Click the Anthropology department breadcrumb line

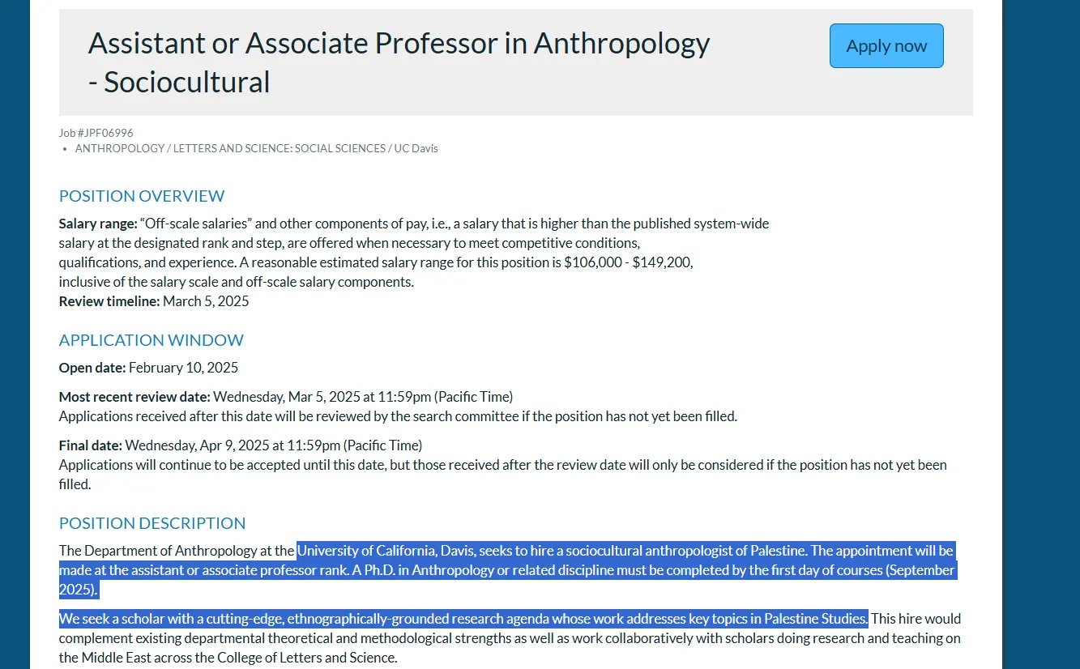pos(256,149)
